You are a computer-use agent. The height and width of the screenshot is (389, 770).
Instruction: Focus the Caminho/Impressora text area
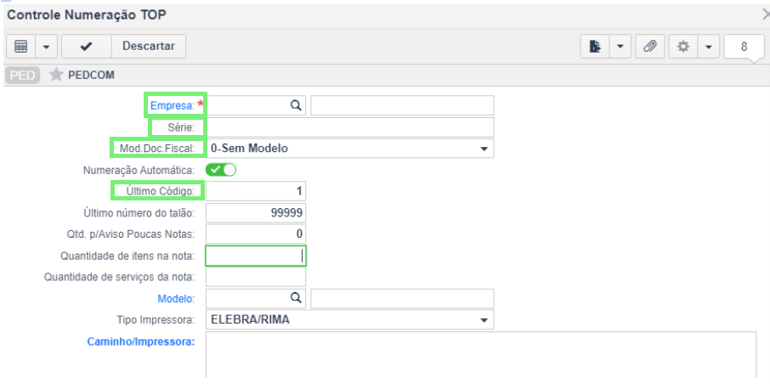point(481,355)
